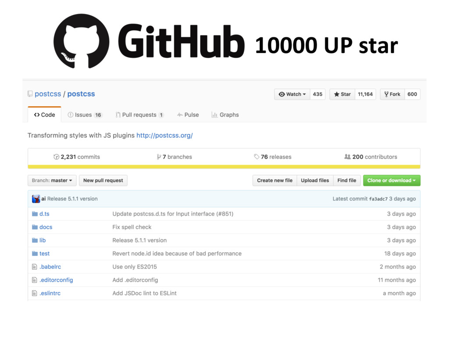The width and height of the screenshot is (449, 337).
Task: Expand the Clone or download menu
Action: coord(392,180)
